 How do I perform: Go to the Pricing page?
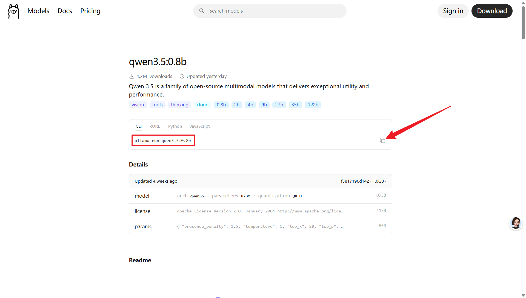90,11
